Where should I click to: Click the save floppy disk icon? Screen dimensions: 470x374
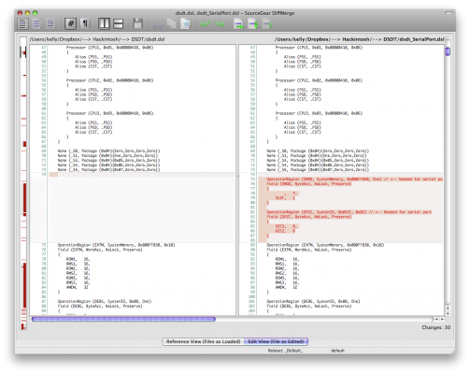[x=138, y=23]
